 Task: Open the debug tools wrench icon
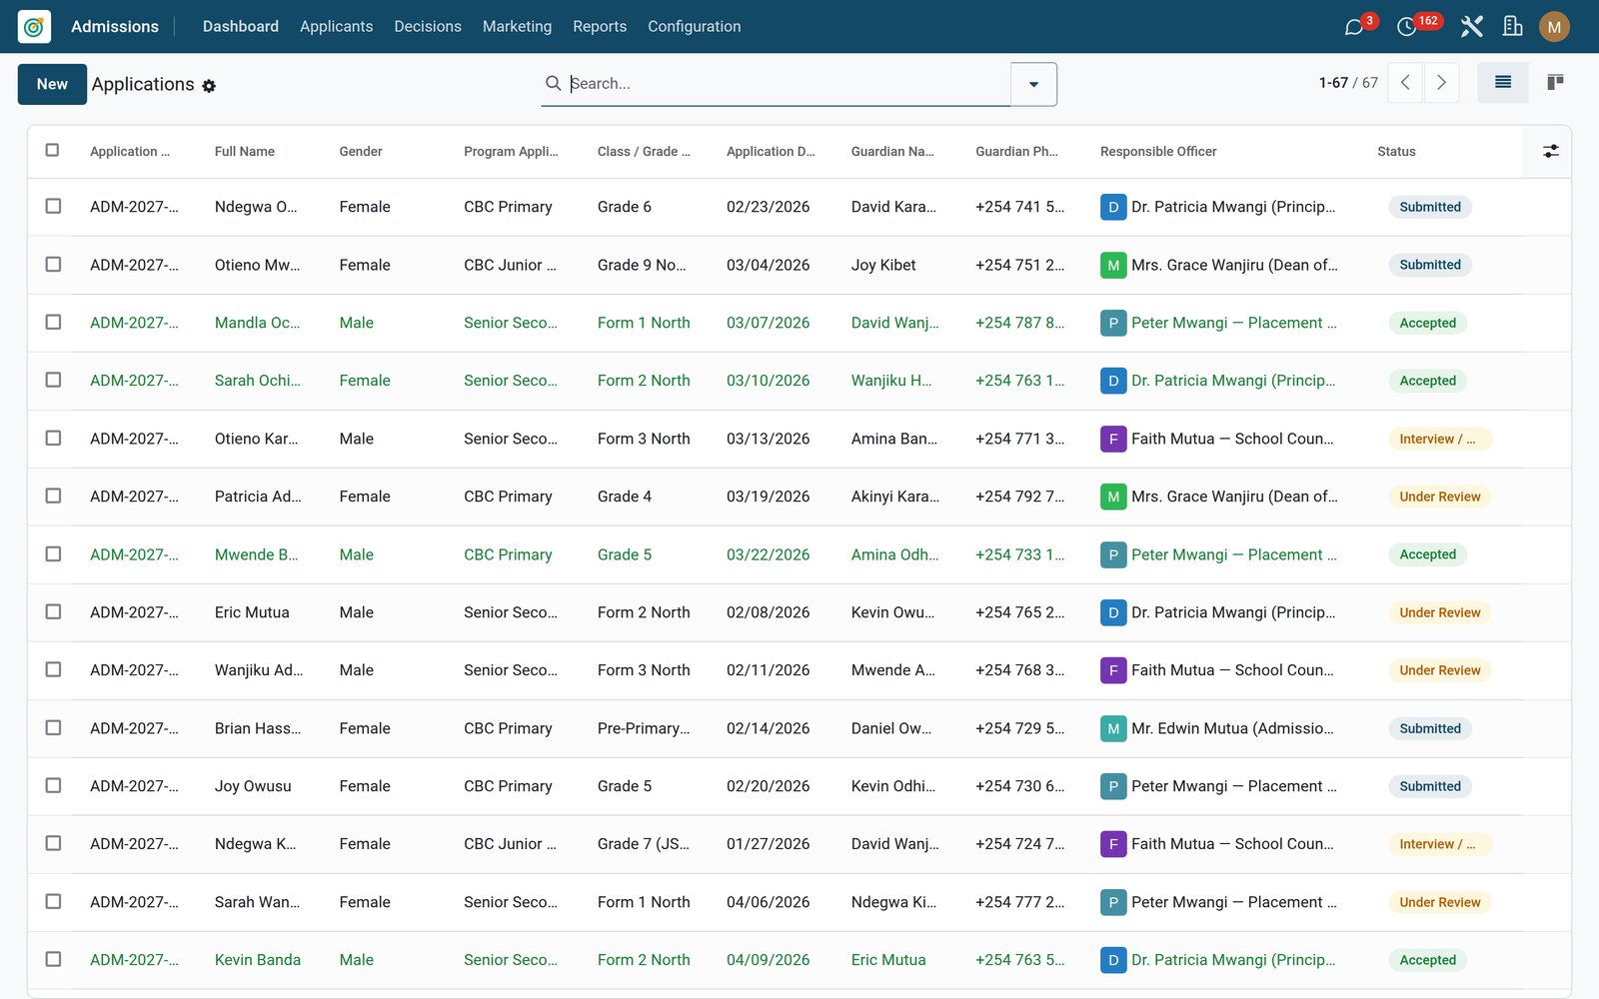click(1471, 26)
